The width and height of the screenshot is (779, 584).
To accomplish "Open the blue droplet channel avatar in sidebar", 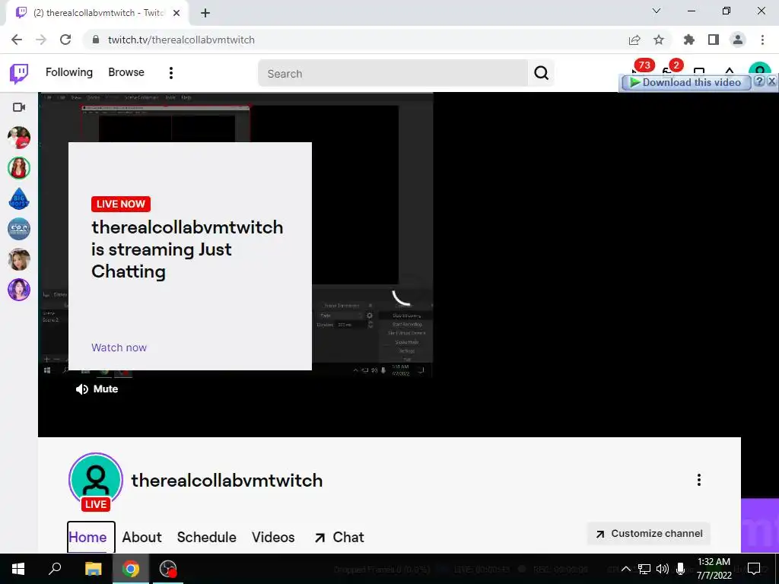I will click(x=19, y=198).
